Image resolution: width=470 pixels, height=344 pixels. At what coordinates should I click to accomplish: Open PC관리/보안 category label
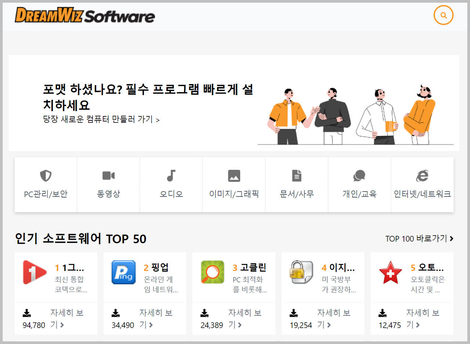click(x=46, y=194)
